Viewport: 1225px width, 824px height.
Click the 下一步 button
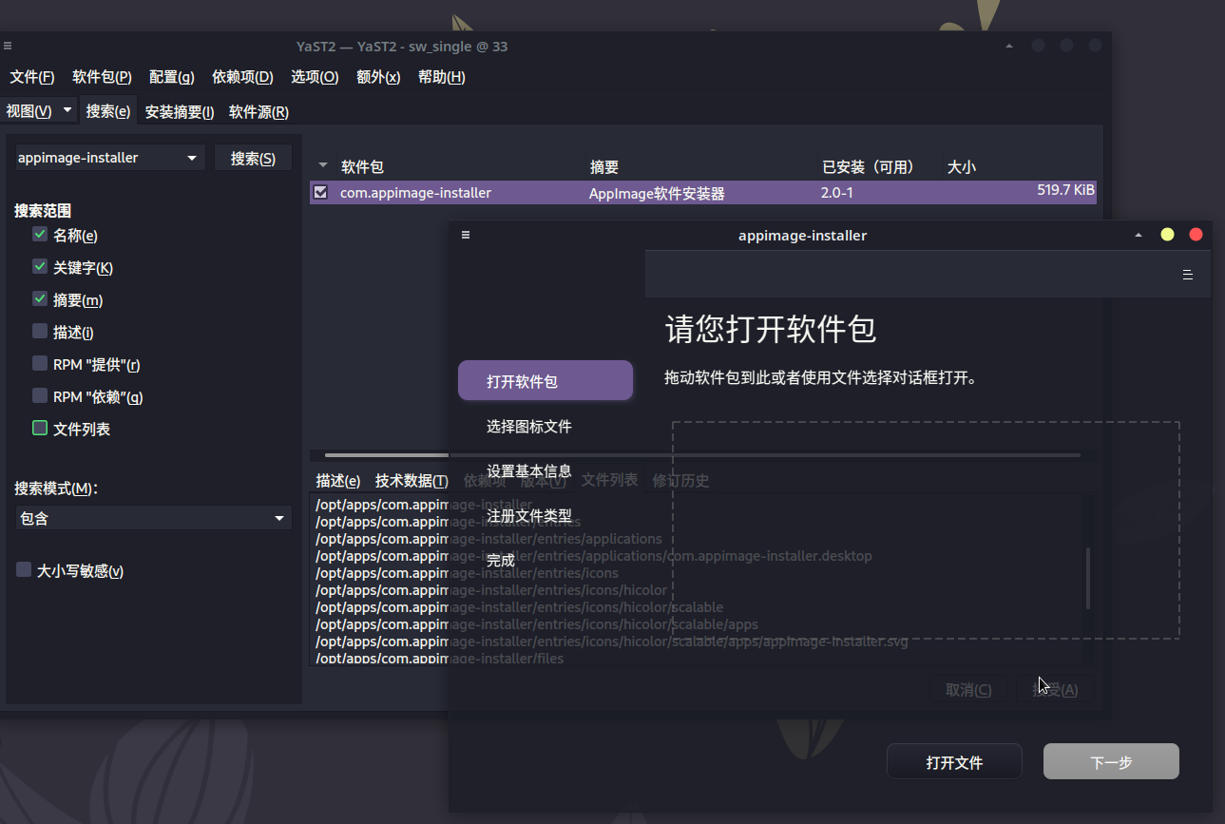coord(1111,761)
